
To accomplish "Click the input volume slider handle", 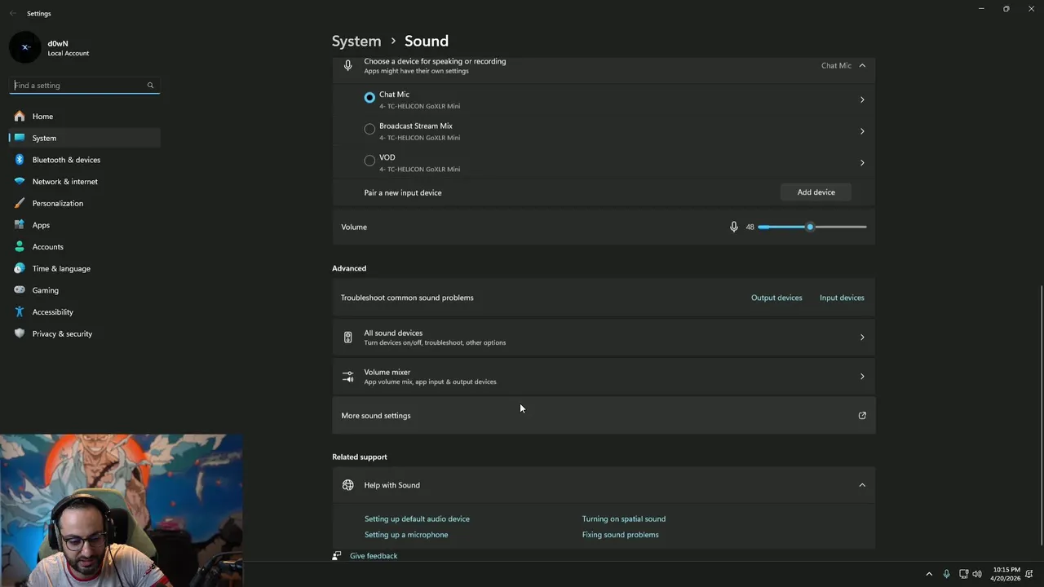I will pyautogui.click(x=810, y=227).
